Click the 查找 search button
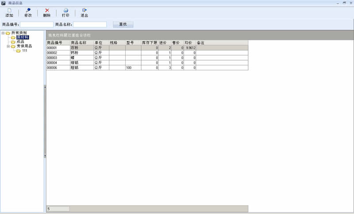Image resolution: width=354 pixels, height=214 pixels. click(123, 24)
